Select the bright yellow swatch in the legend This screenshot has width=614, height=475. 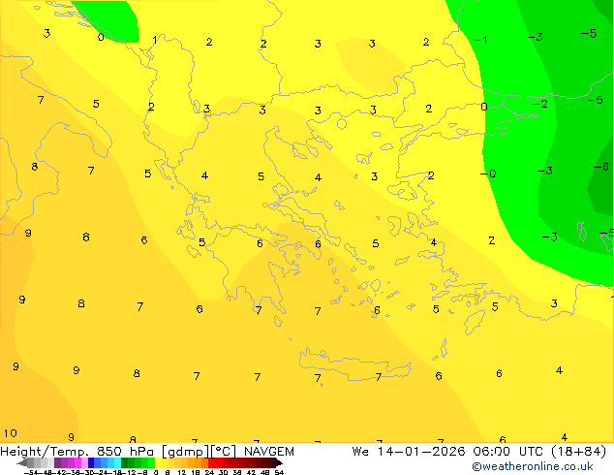coord(158,462)
